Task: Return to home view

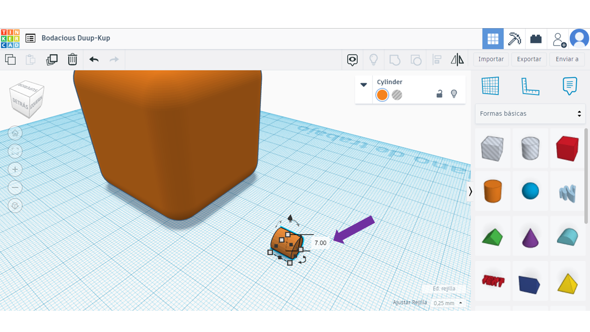Action: click(x=15, y=133)
